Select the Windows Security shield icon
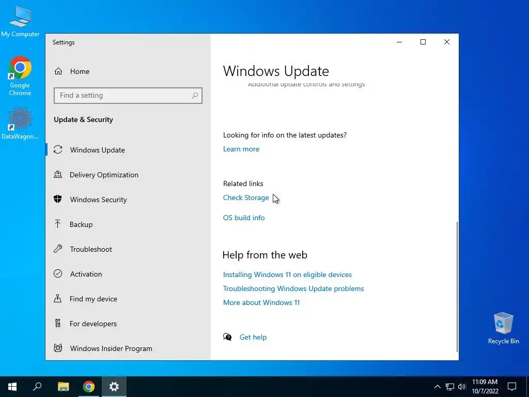Image resolution: width=529 pixels, height=397 pixels. click(58, 199)
